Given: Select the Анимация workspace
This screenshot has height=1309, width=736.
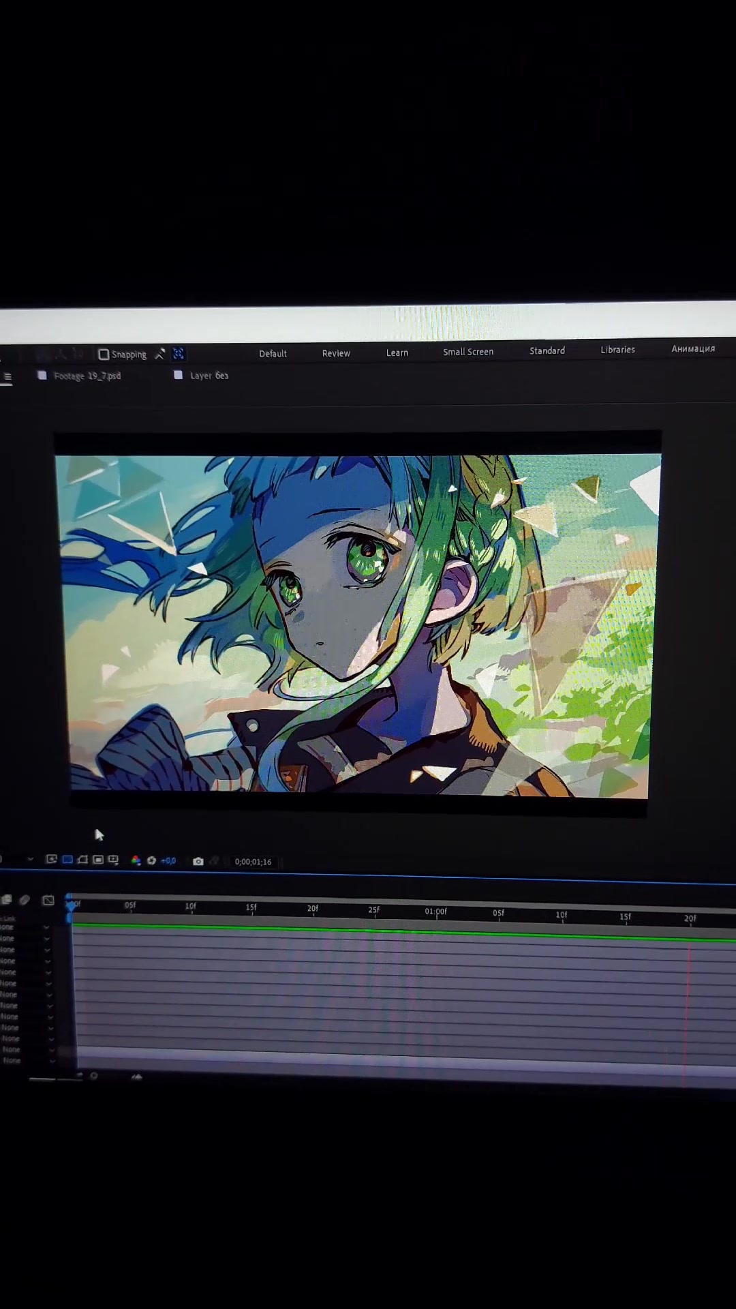Looking at the screenshot, I should click(x=693, y=348).
